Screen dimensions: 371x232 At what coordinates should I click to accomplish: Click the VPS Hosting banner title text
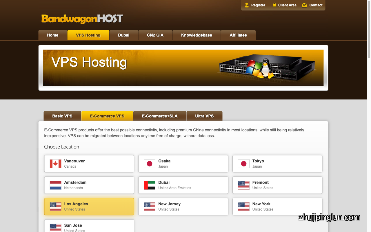(89, 62)
